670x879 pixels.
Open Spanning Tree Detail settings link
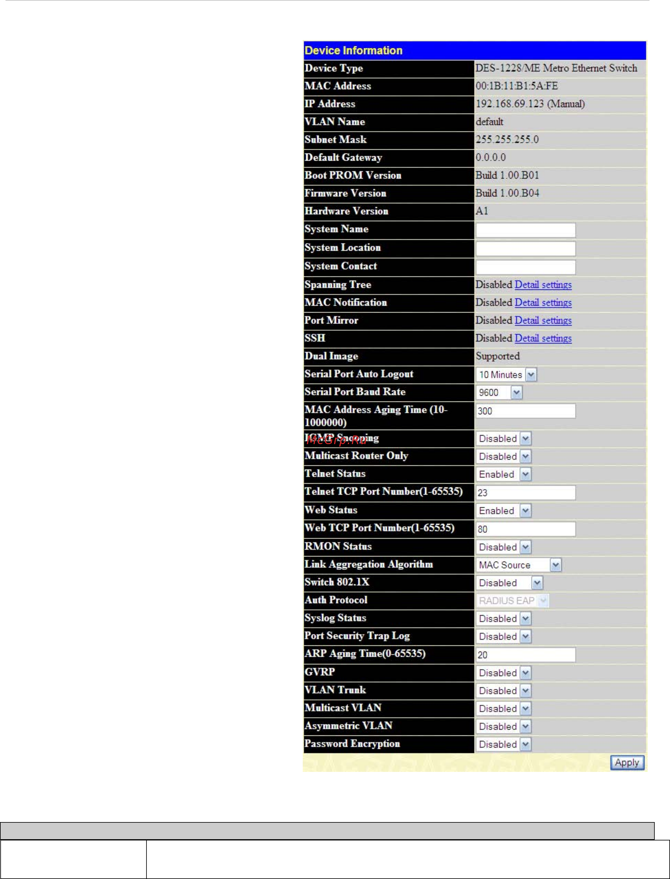[x=543, y=285]
